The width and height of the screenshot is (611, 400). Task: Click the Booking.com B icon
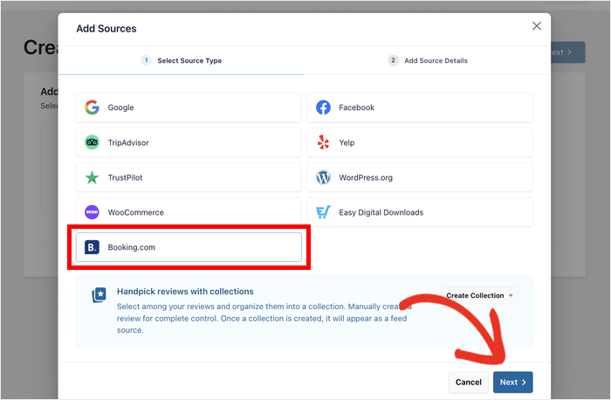(x=92, y=247)
